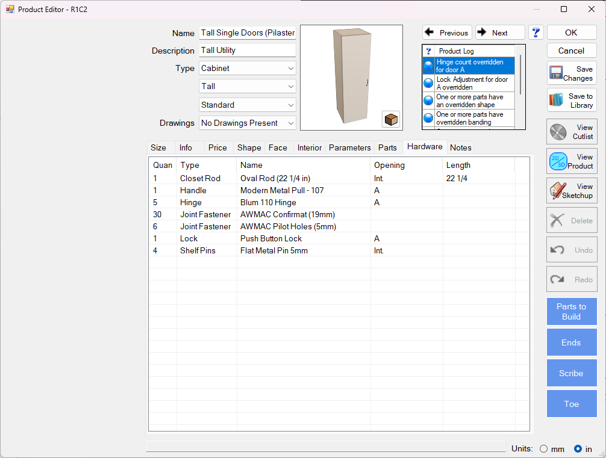Click the Description text field
This screenshot has width=606, height=458.
(247, 51)
